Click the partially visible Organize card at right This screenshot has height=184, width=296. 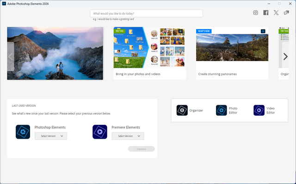click(x=284, y=53)
